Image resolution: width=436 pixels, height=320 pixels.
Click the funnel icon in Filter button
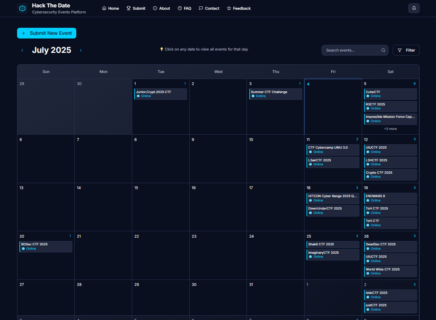[x=400, y=50]
